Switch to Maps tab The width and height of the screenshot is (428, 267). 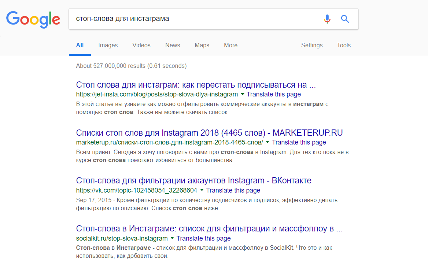pyautogui.click(x=202, y=45)
